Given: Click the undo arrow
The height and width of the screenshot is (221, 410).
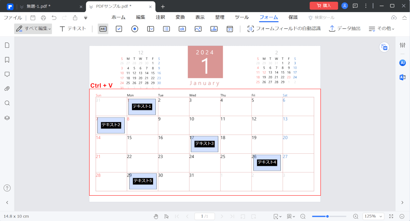Looking at the screenshot, I should click(54, 18).
